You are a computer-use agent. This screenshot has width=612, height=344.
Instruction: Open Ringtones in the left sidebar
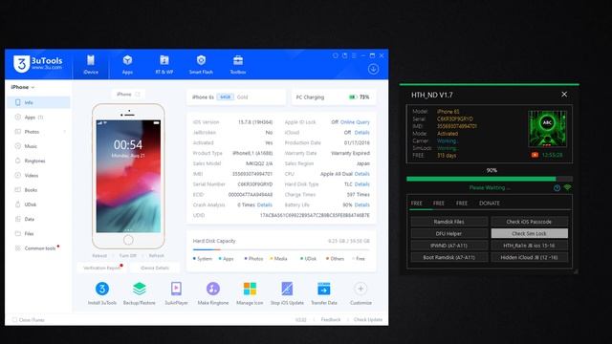pos(38,161)
